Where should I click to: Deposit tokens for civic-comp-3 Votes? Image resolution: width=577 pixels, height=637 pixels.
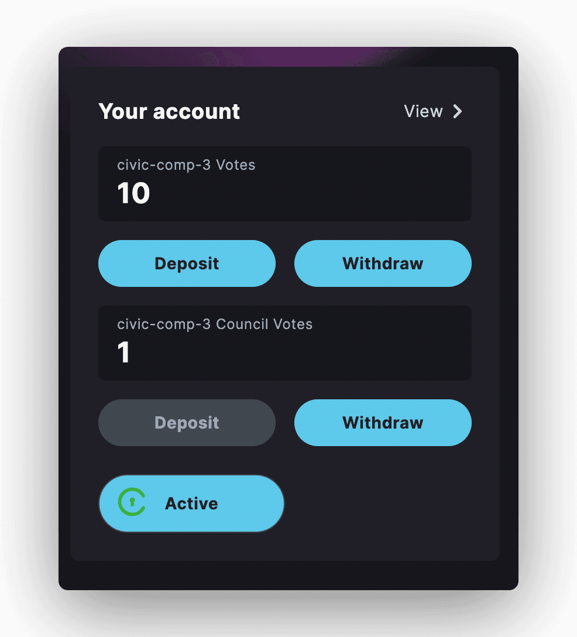(187, 263)
